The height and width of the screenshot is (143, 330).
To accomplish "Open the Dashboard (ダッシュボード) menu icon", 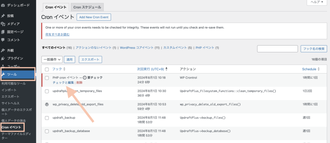I will coord(3,5).
